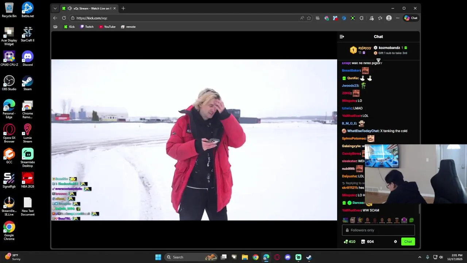Collapse the Kick chat panel

tap(342, 37)
